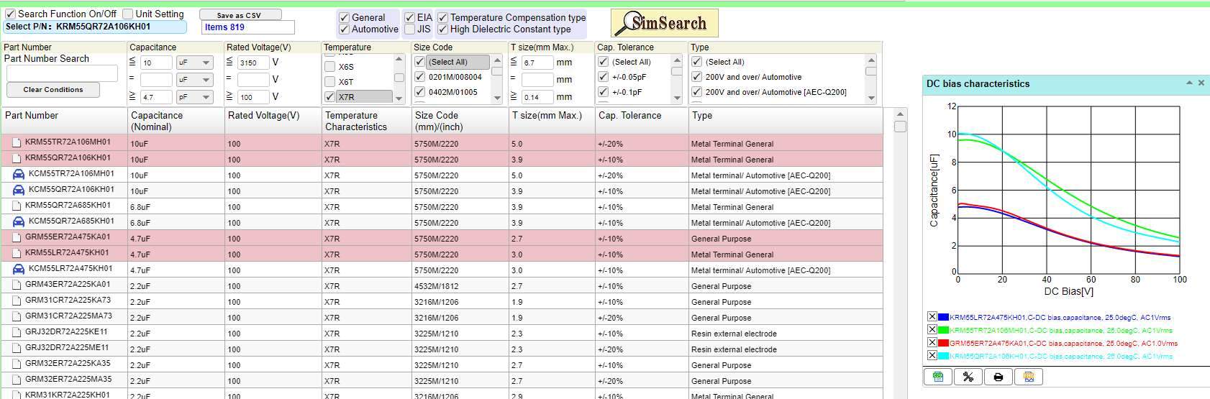
Task: Open chart settings tools icon
Action: point(968,377)
